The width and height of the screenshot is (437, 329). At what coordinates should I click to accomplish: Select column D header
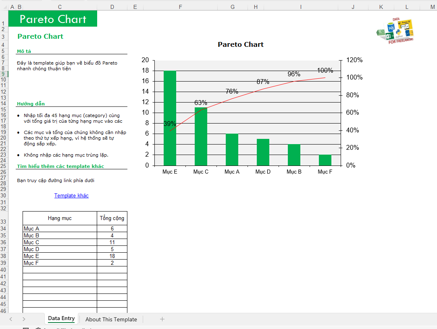point(112,7)
